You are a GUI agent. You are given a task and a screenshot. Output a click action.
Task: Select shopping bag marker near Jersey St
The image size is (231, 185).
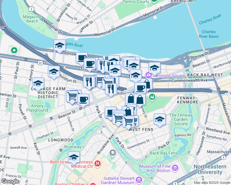click(140, 100)
